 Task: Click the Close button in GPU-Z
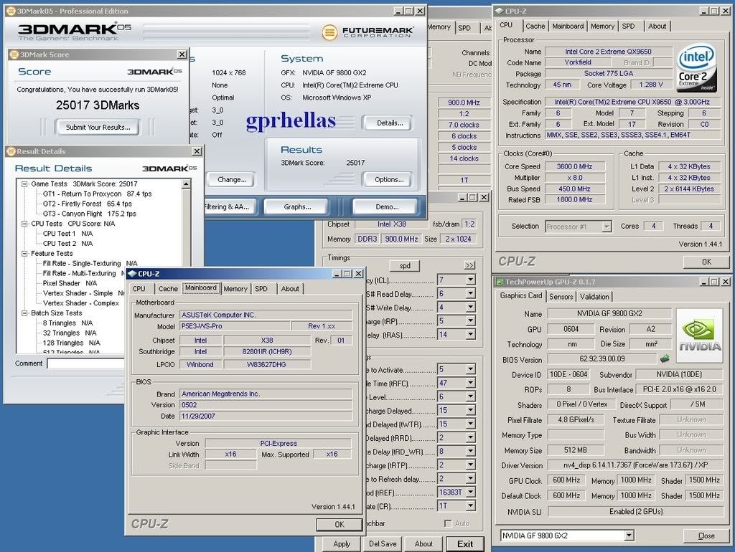(x=706, y=536)
